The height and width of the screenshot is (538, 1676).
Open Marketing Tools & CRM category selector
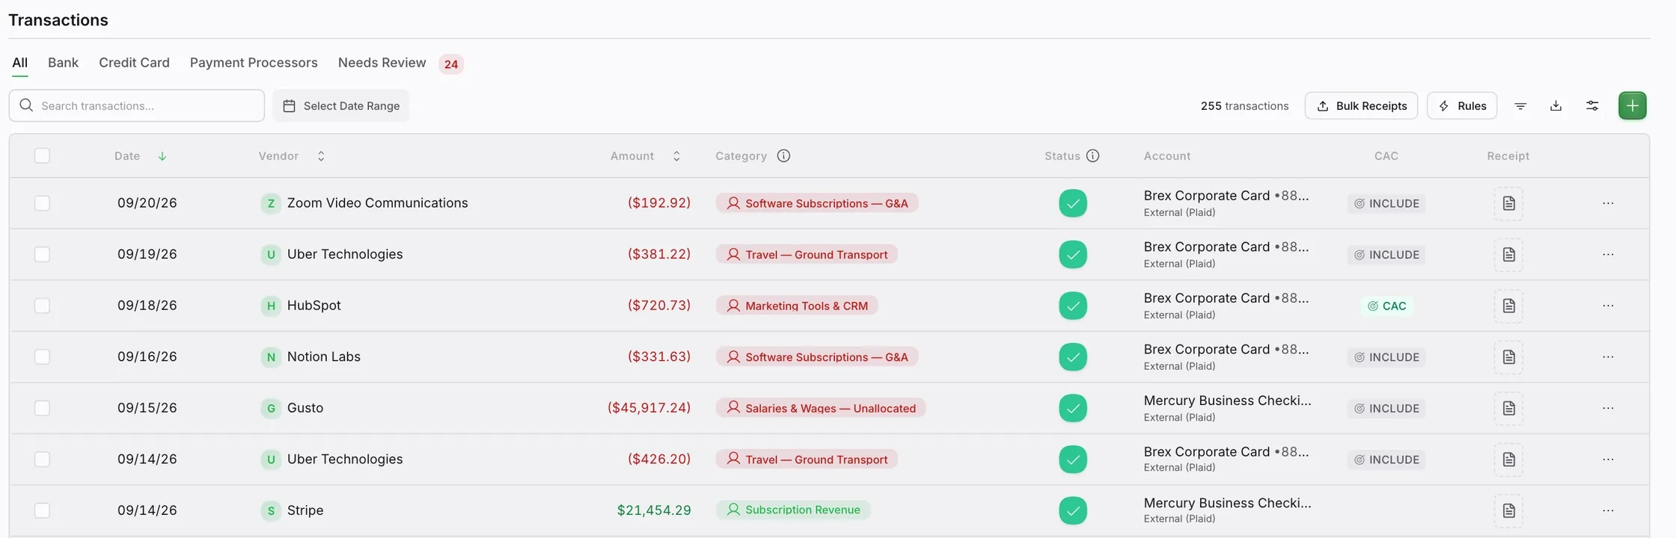pyautogui.click(x=797, y=306)
